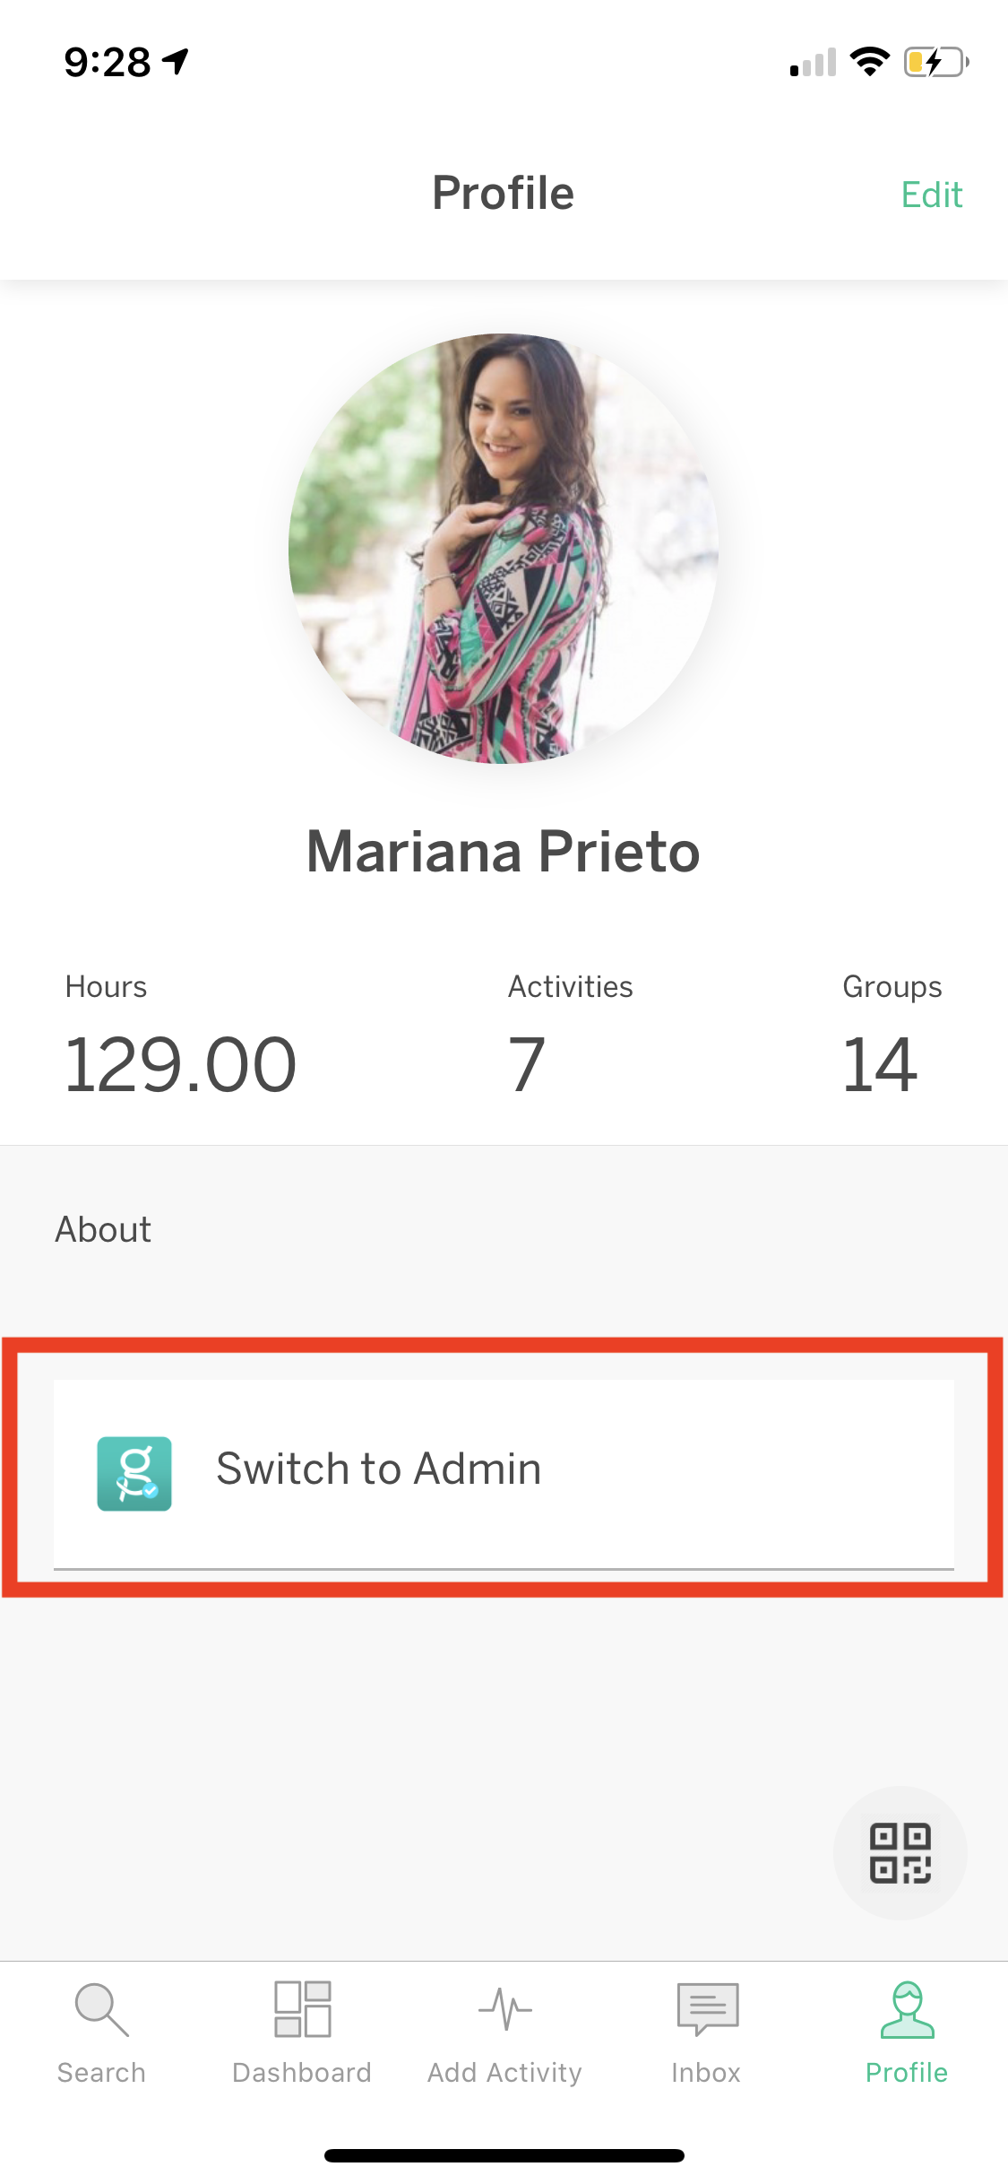The width and height of the screenshot is (1008, 2184).
Task: Select the Profile person icon
Action: (907, 2009)
